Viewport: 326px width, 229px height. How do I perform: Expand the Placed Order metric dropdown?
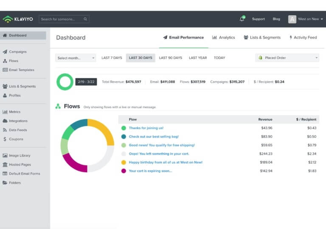(x=287, y=58)
